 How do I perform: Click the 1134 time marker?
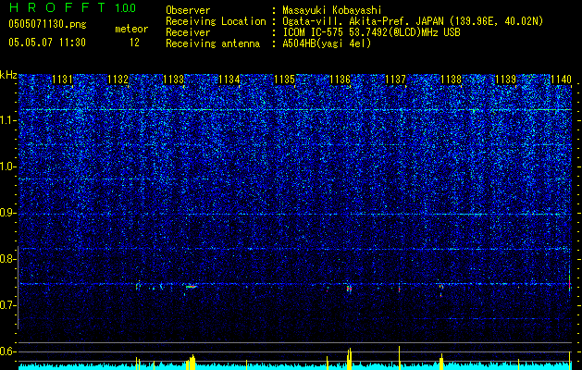[x=229, y=80]
